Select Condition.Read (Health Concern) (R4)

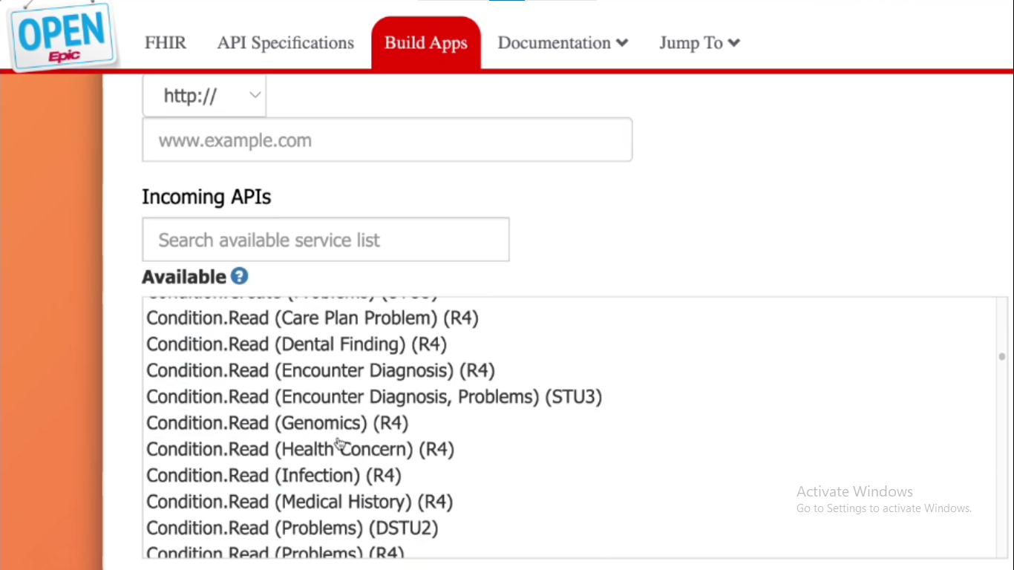click(301, 449)
